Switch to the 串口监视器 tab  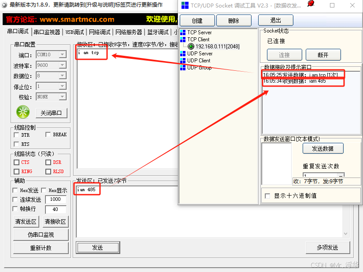[47, 32]
